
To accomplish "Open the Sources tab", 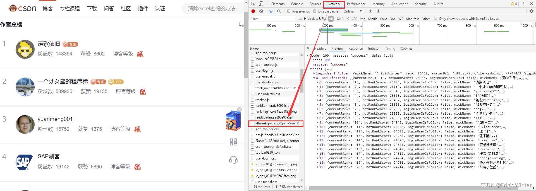I will point(315,4).
